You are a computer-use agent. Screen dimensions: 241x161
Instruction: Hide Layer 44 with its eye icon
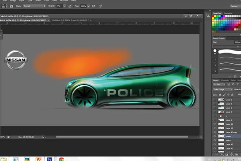click(x=215, y=124)
